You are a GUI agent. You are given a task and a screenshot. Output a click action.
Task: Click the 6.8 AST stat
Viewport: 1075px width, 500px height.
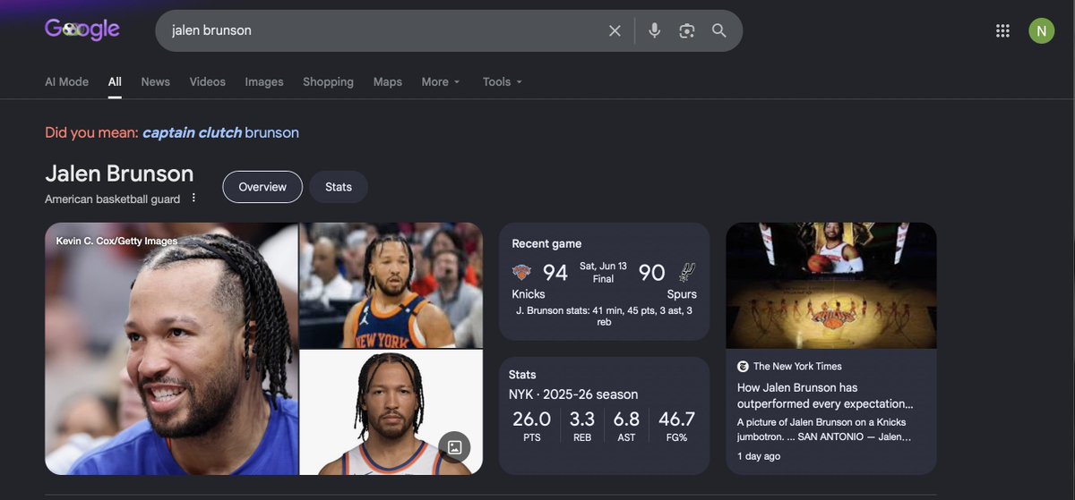[626, 425]
